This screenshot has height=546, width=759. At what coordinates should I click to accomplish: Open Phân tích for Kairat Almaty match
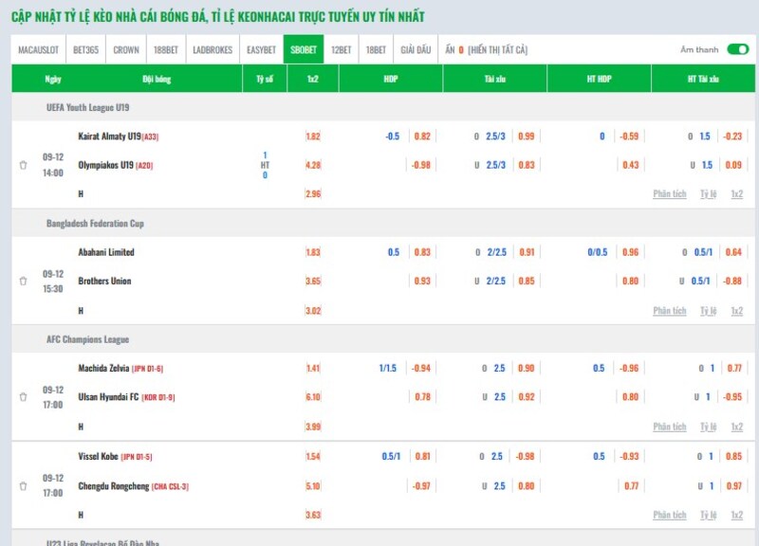coord(669,194)
